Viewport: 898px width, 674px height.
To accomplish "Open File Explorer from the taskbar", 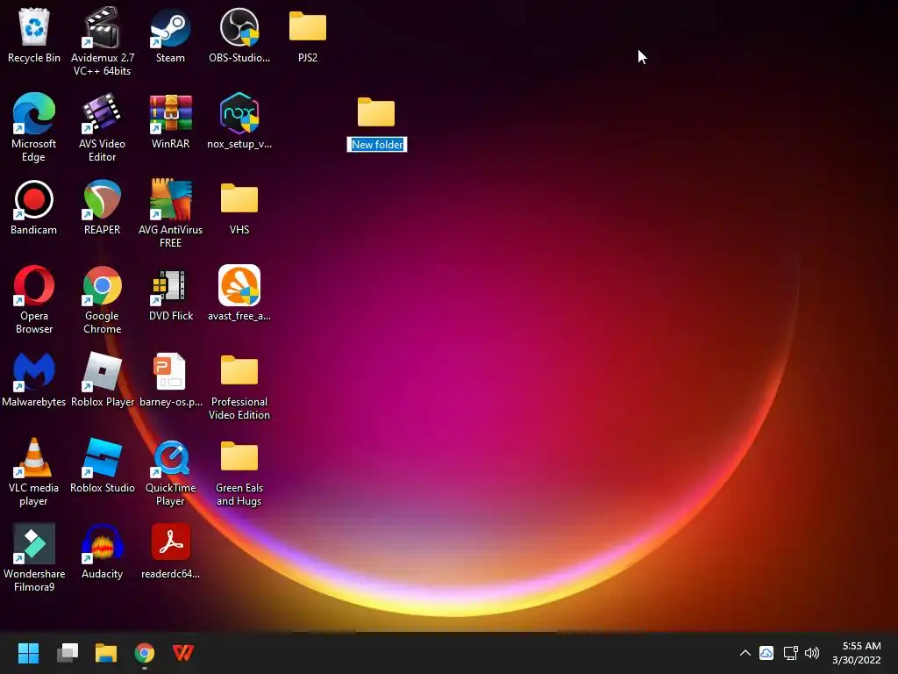I will 106,653.
